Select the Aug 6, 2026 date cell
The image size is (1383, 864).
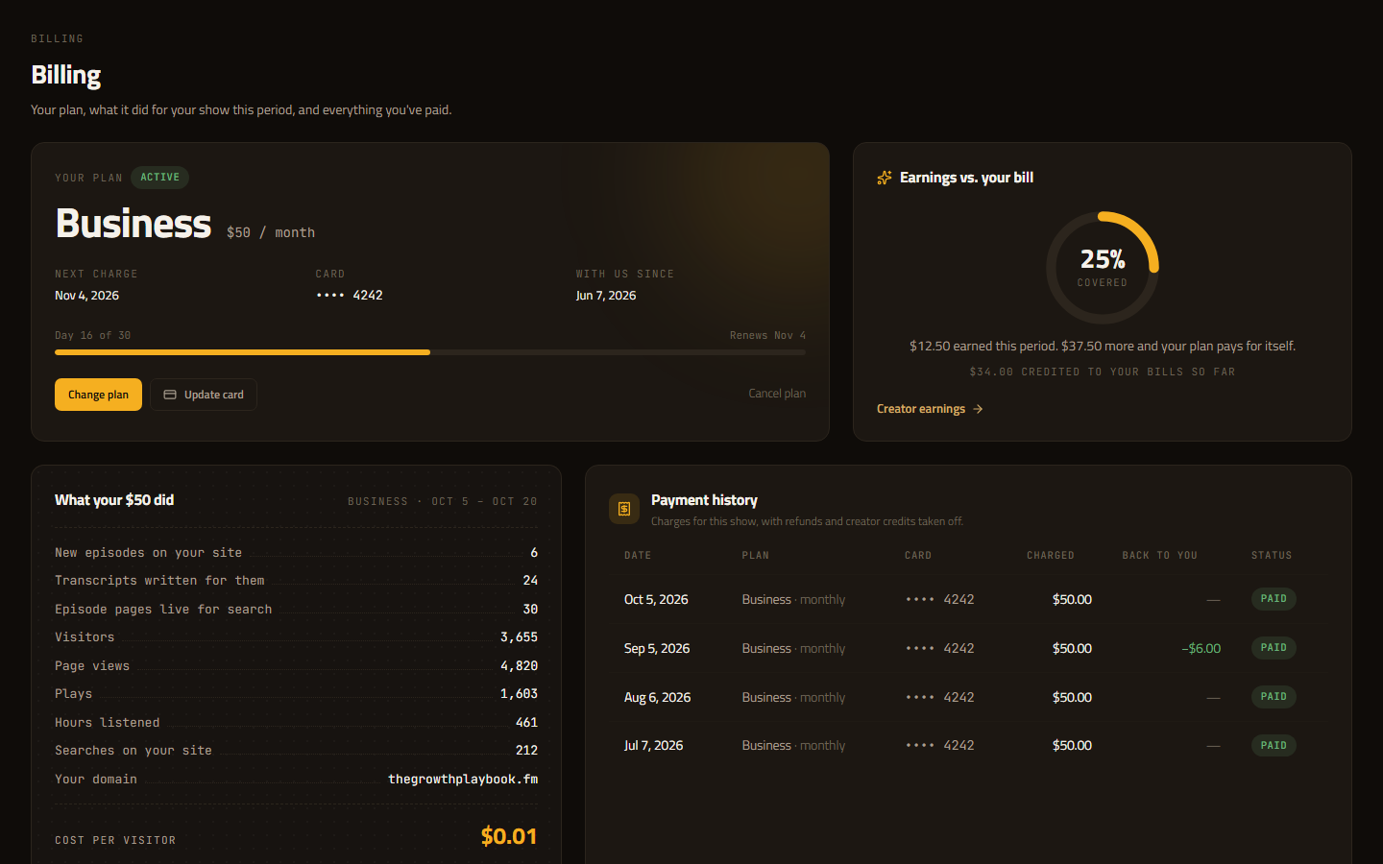[x=658, y=697]
